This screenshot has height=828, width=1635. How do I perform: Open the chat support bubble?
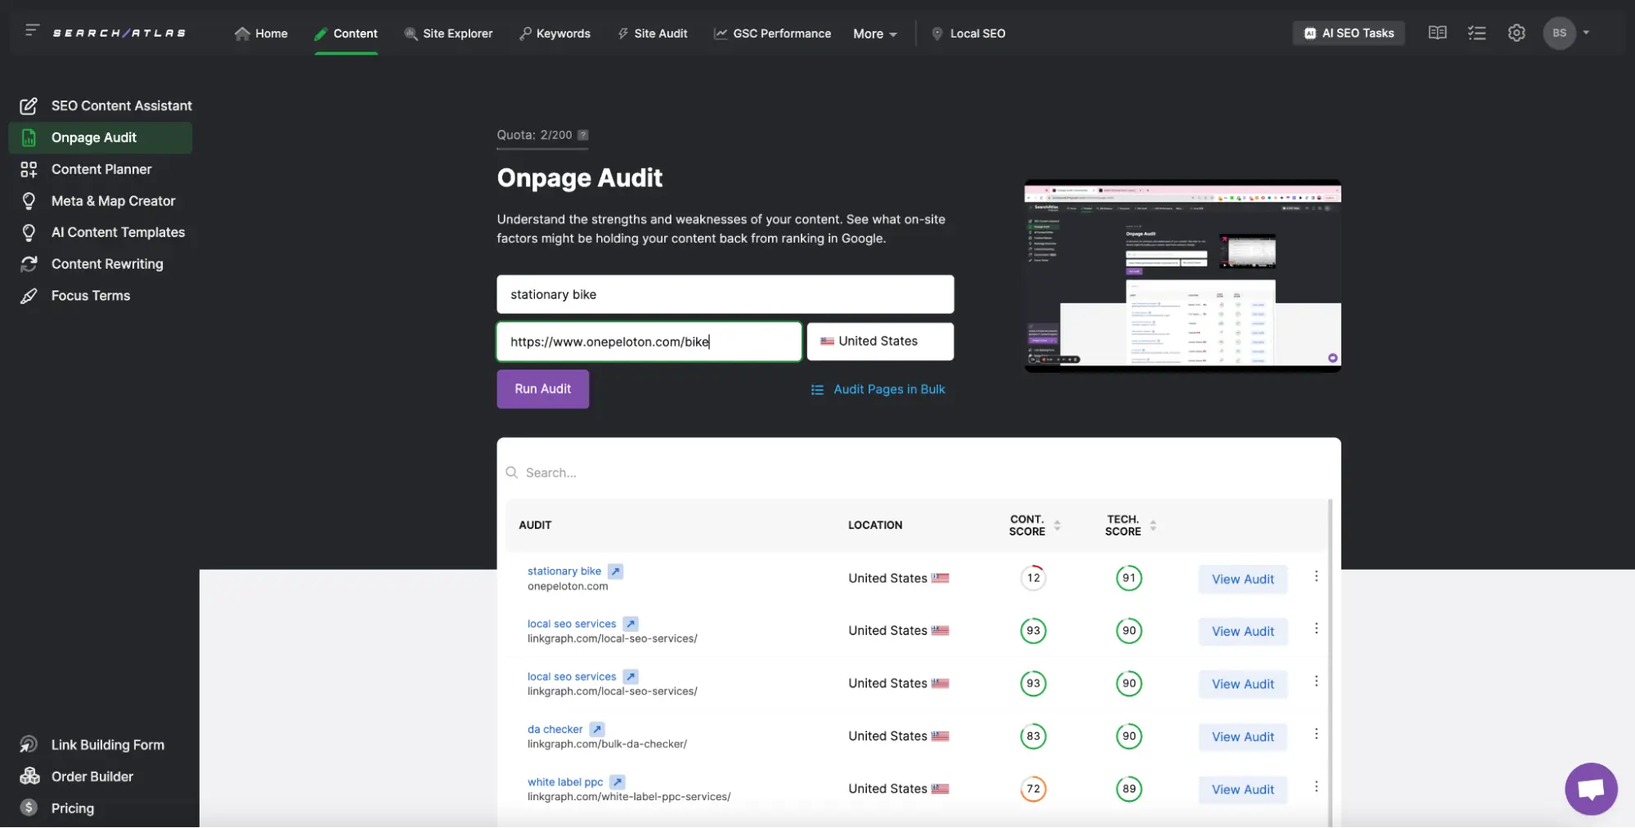(x=1591, y=789)
